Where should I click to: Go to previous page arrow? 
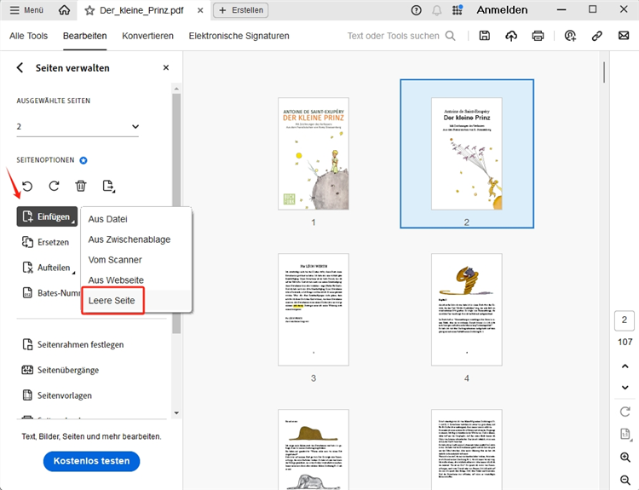tap(625, 366)
